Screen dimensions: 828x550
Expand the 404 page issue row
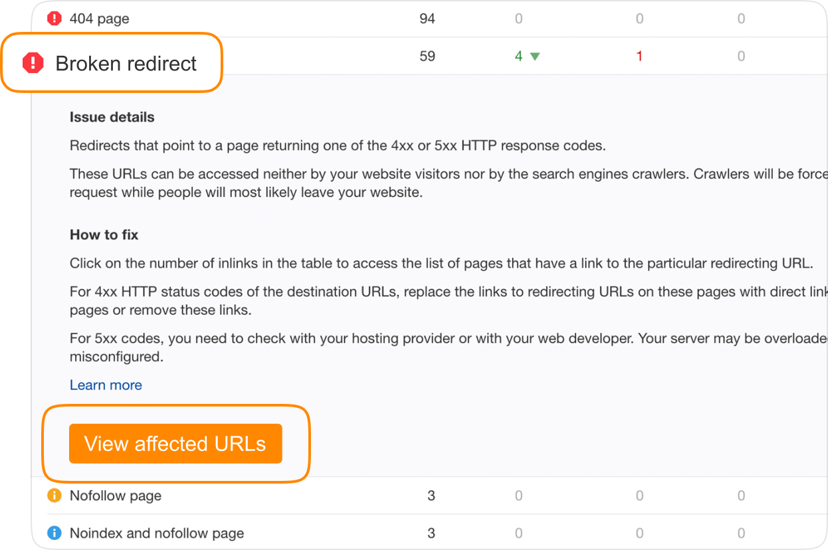click(x=99, y=19)
